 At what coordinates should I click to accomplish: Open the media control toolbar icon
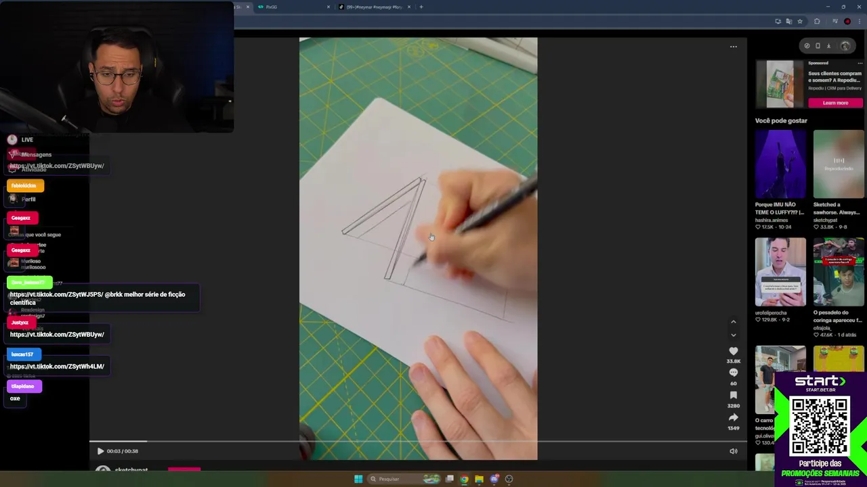tap(835, 22)
